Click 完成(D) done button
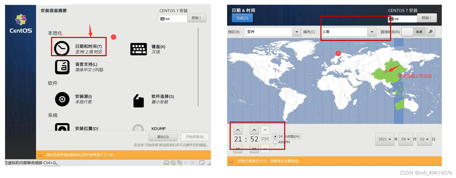 coord(242,18)
